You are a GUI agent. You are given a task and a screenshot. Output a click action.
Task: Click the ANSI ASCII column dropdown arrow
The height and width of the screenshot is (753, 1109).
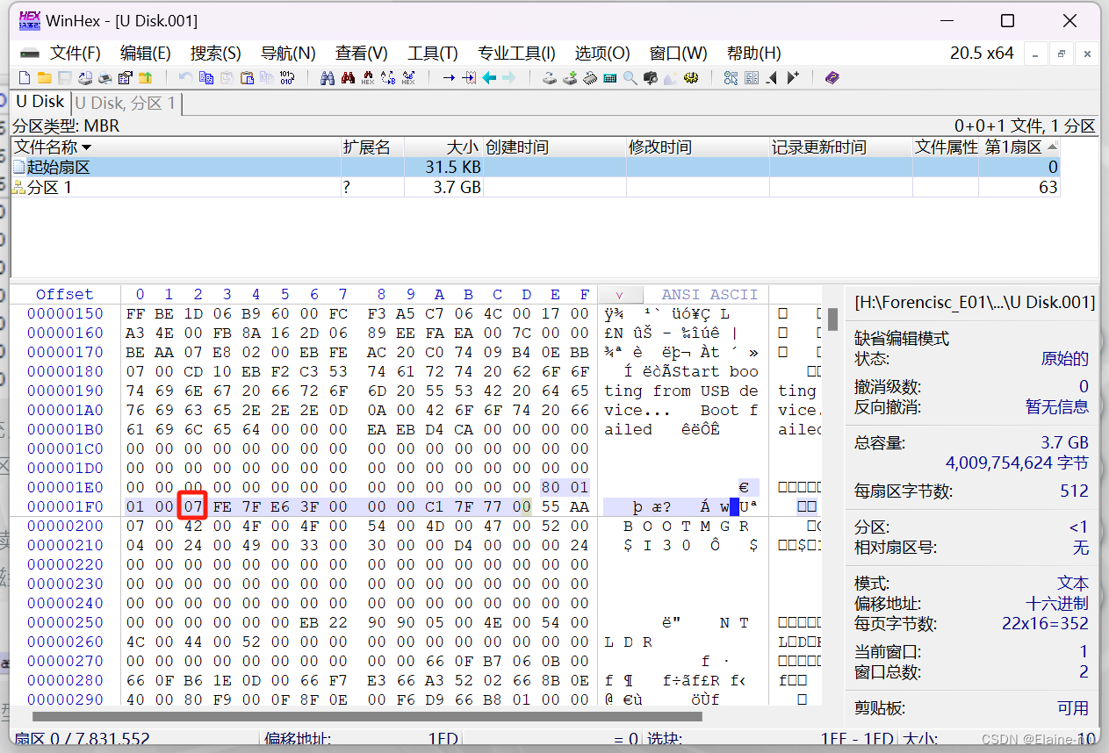click(620, 295)
